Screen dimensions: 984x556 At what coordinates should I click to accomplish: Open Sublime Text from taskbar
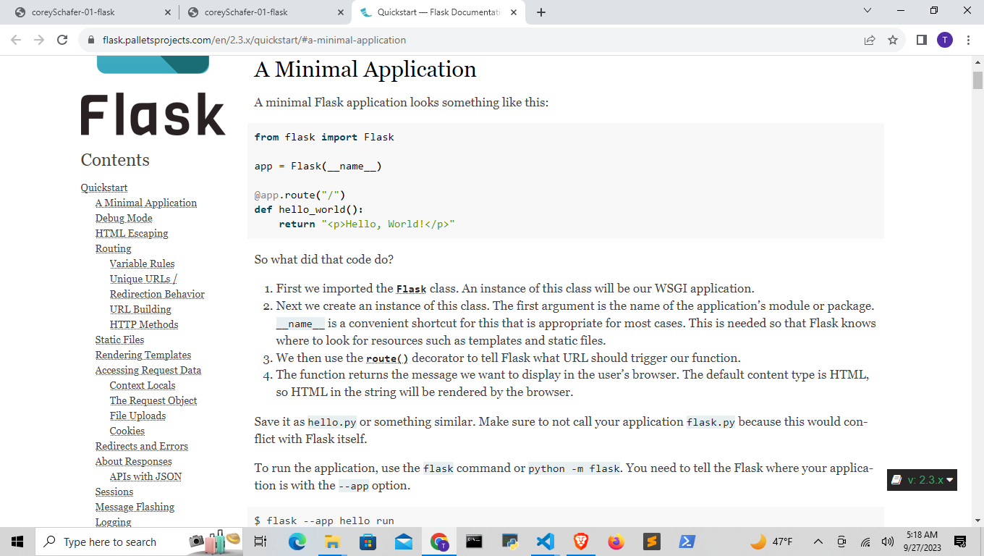[x=652, y=542]
